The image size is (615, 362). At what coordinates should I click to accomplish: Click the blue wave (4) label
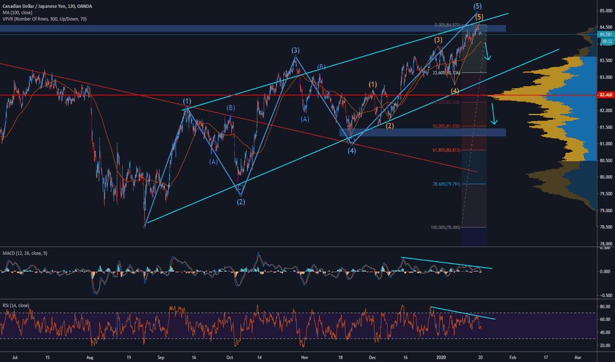[352, 150]
